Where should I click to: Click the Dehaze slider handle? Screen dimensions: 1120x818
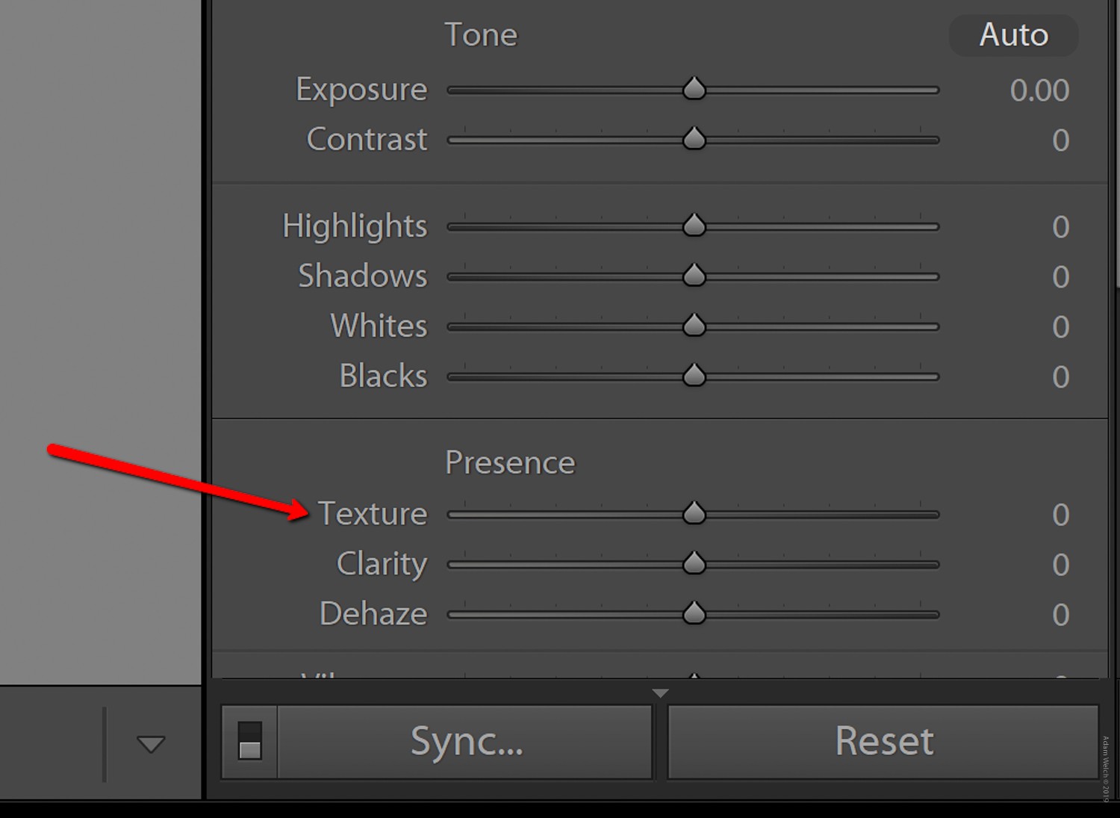pyautogui.click(x=694, y=613)
